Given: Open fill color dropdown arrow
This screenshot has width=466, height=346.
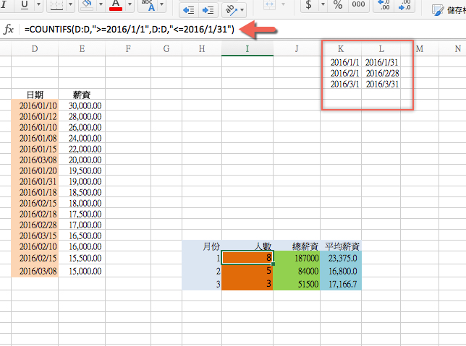Looking at the screenshot, I should coord(101,5).
